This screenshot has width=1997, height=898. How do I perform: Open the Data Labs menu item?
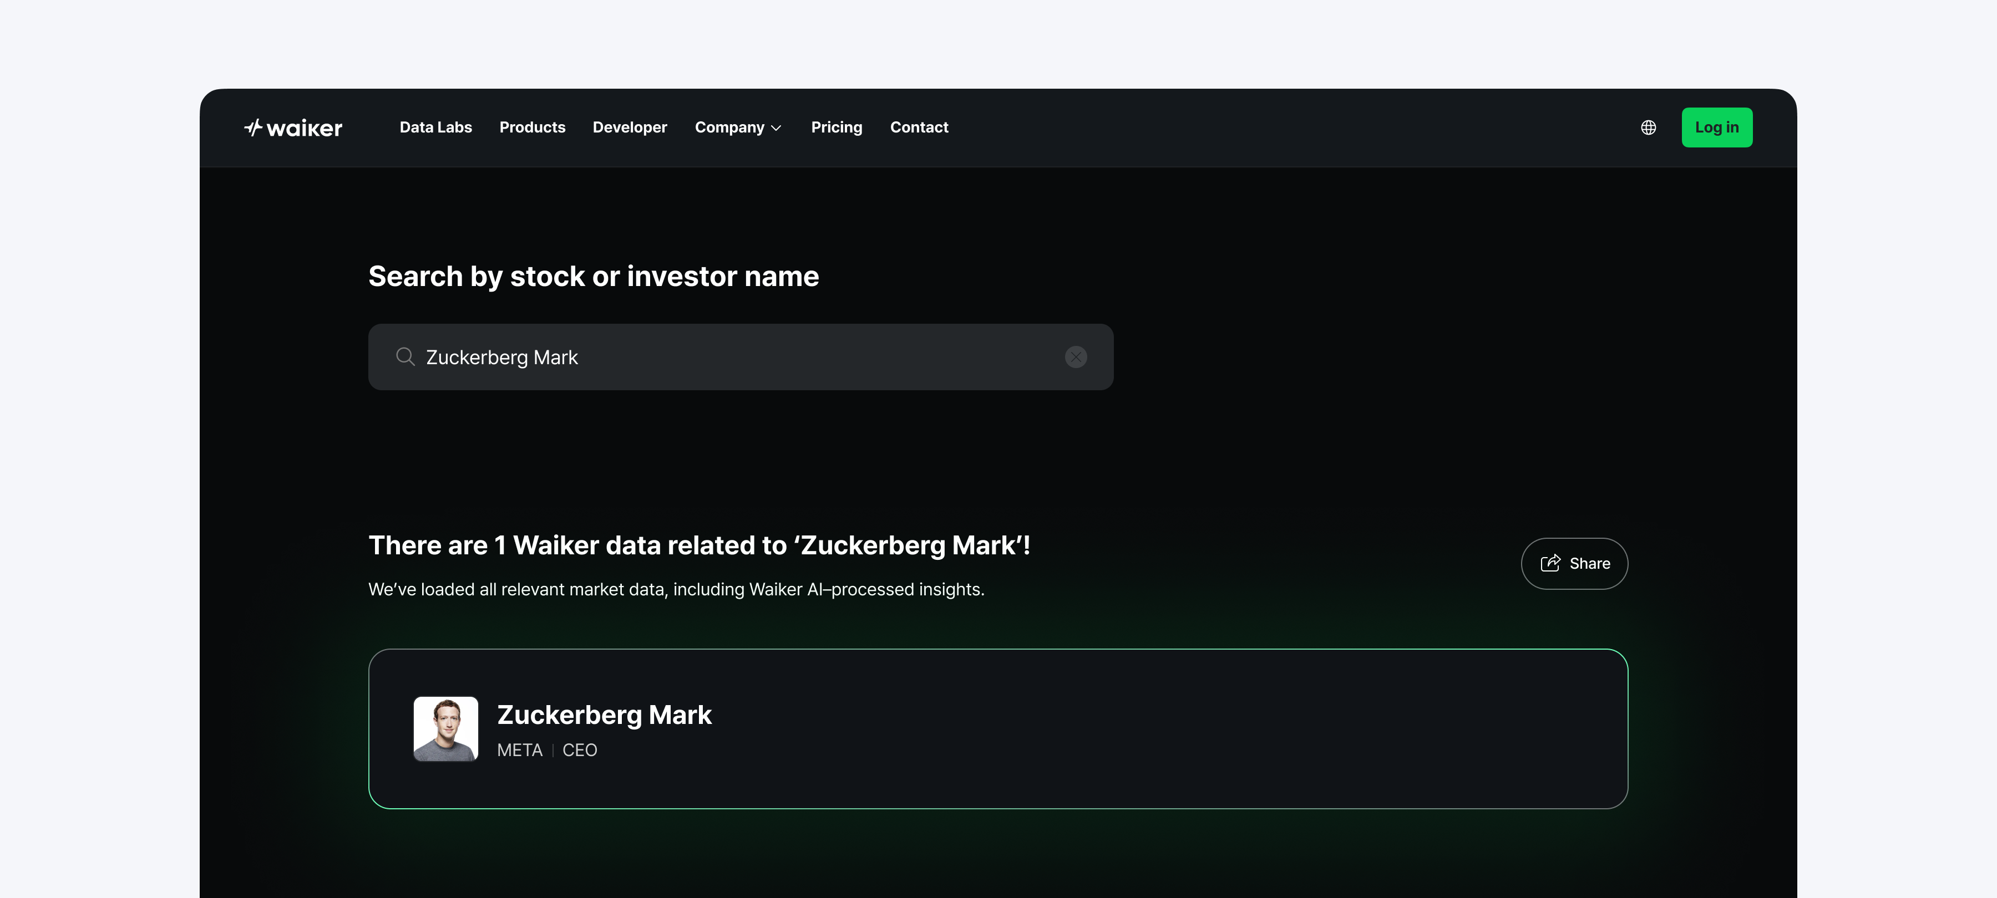pos(435,128)
